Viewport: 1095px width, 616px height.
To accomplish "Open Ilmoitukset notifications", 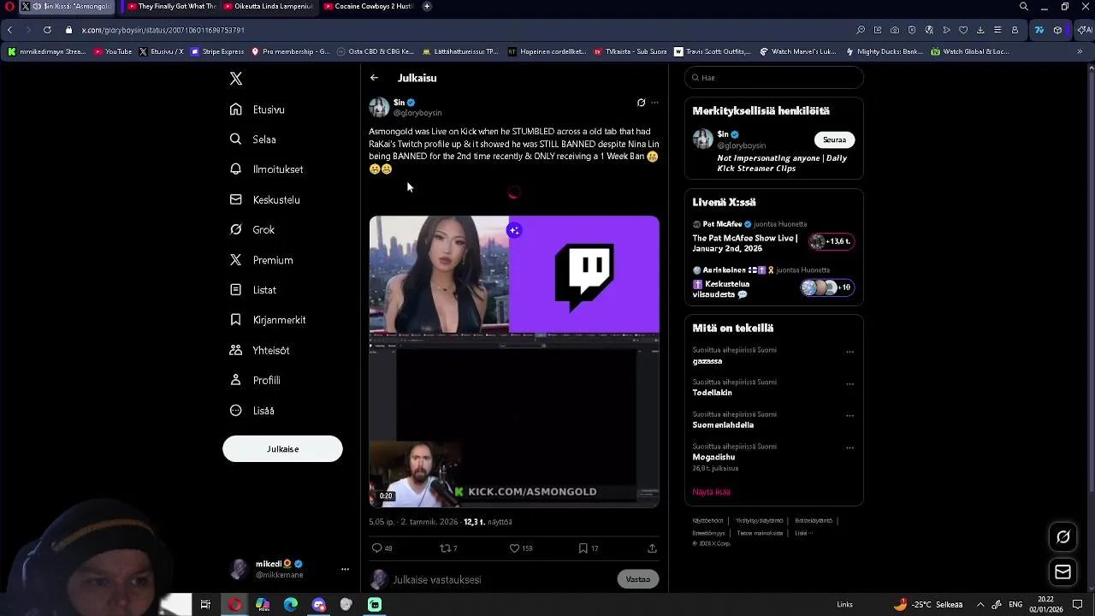I will click(x=267, y=169).
